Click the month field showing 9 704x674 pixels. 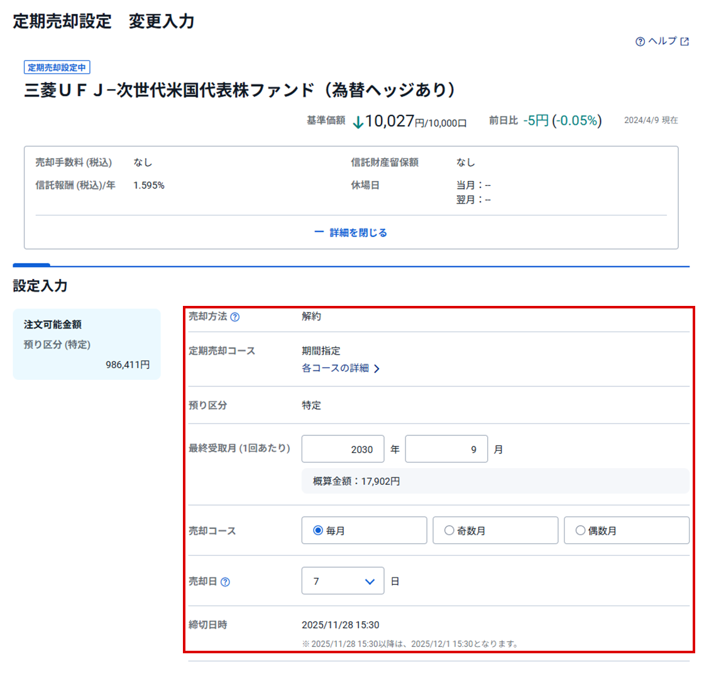click(x=446, y=449)
